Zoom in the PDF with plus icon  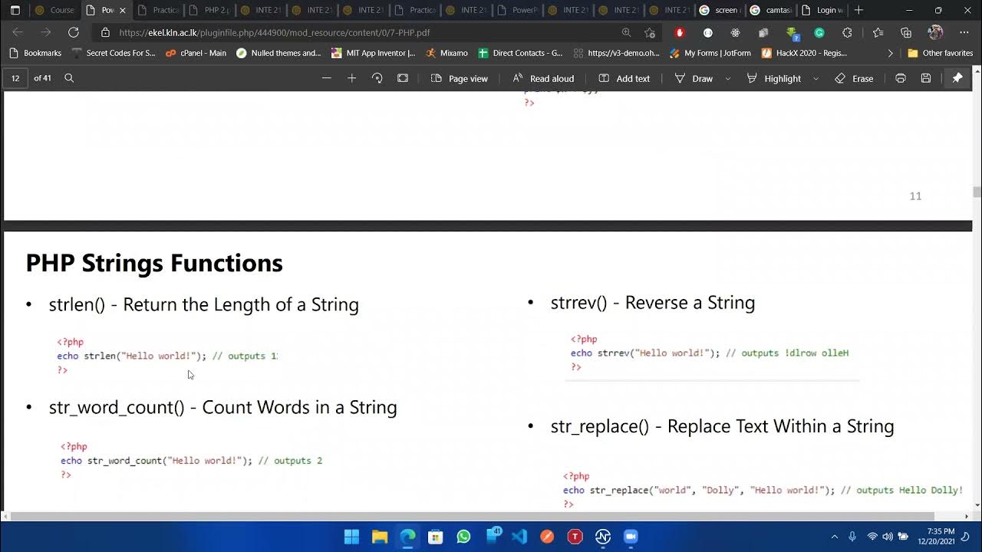tap(352, 78)
